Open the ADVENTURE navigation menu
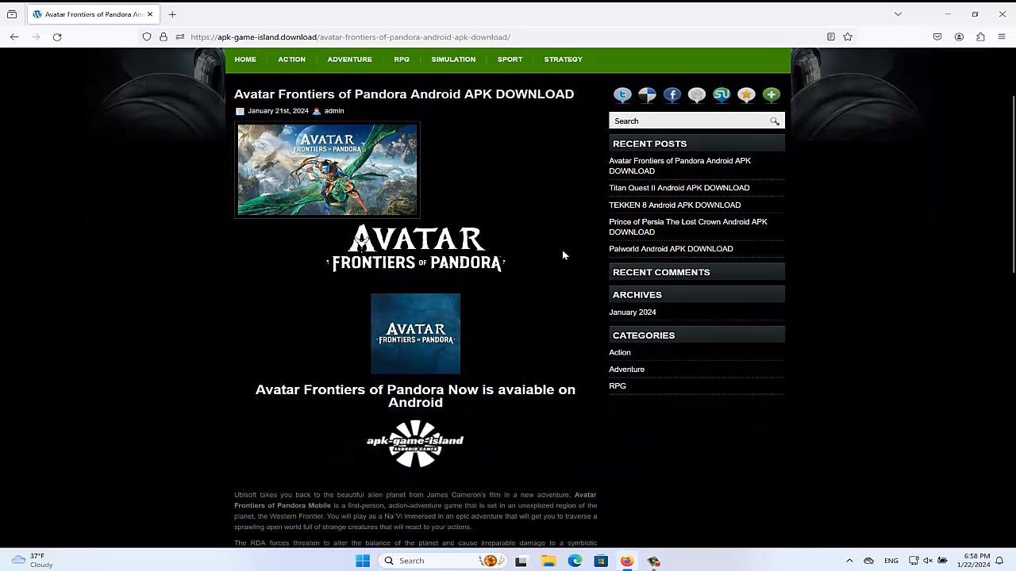This screenshot has width=1016, height=571. (350, 59)
